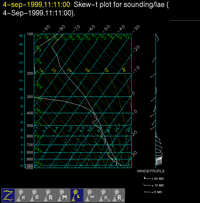Click the 10 M/S wind barb legend entry

click(154, 185)
